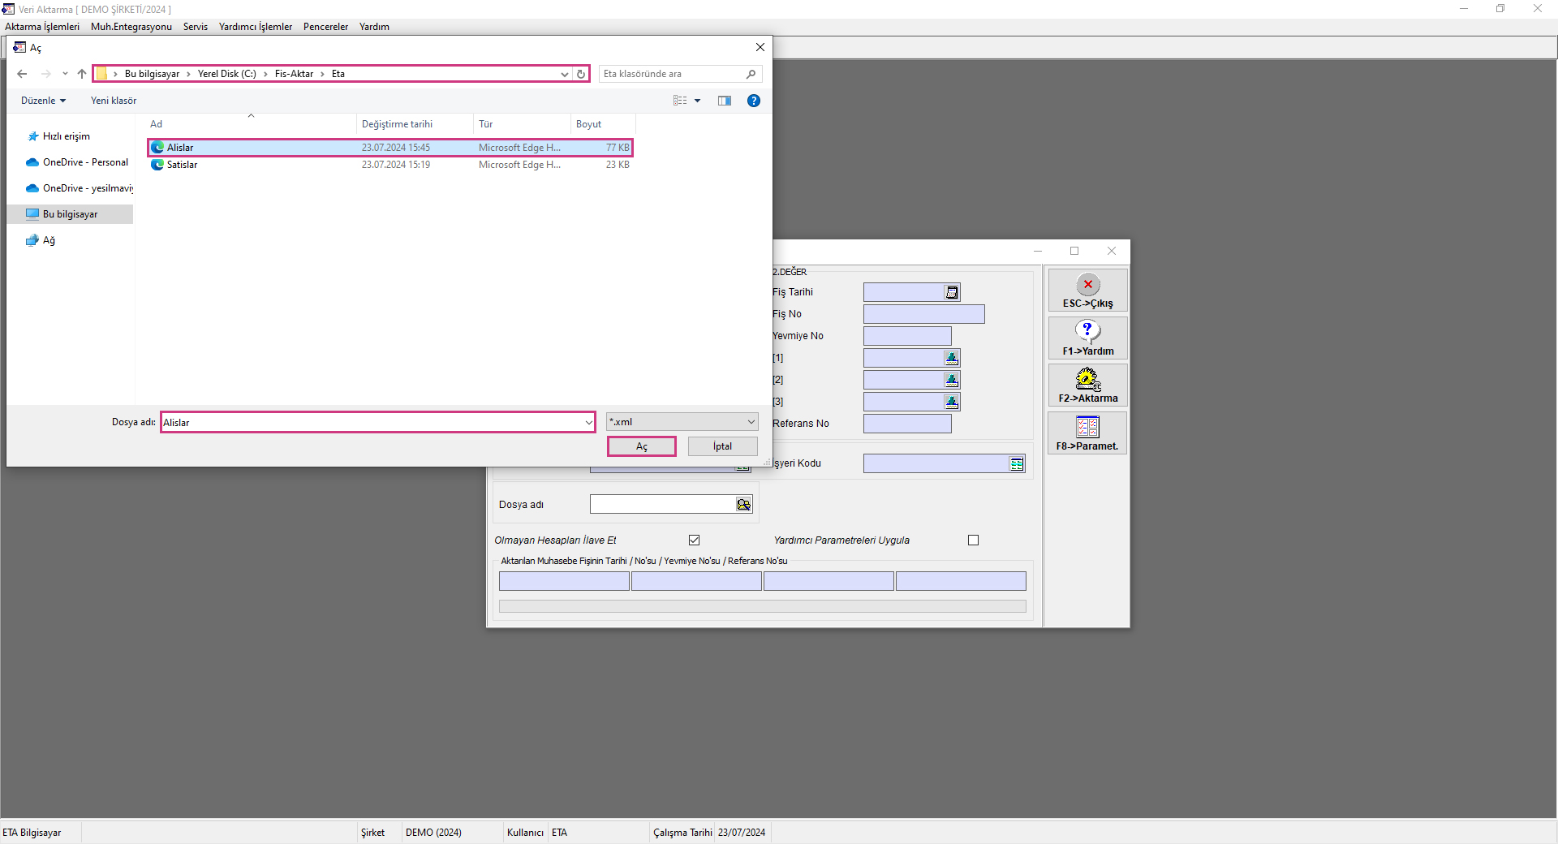Click the refresh icon beside address bar
1558x844 pixels.
coord(581,74)
